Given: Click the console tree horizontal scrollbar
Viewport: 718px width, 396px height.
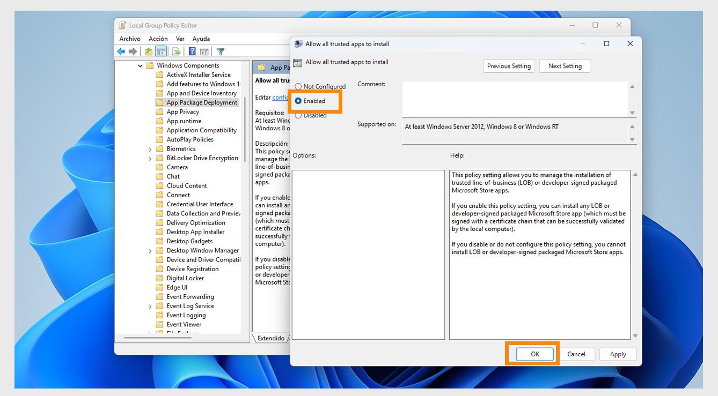Looking at the screenshot, I should click(x=158, y=338).
